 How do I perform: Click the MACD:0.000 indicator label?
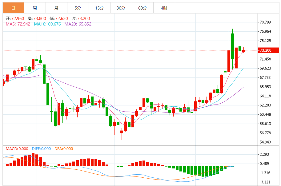(x=17, y=149)
